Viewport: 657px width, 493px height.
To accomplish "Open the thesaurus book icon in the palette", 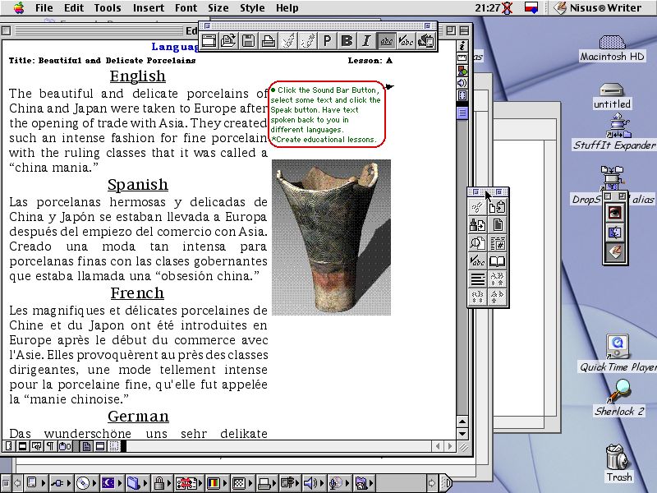I will 498,261.
